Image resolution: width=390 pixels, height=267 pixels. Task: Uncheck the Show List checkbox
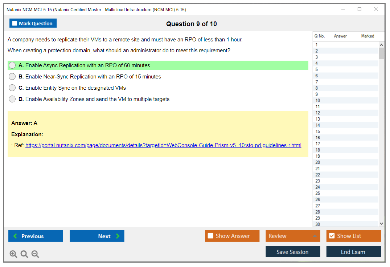(332, 236)
